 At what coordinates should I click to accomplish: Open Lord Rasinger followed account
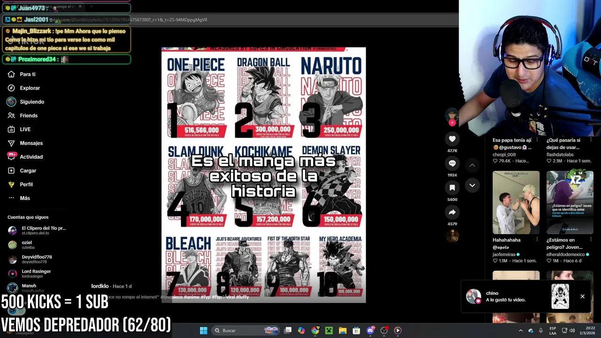coord(30,273)
